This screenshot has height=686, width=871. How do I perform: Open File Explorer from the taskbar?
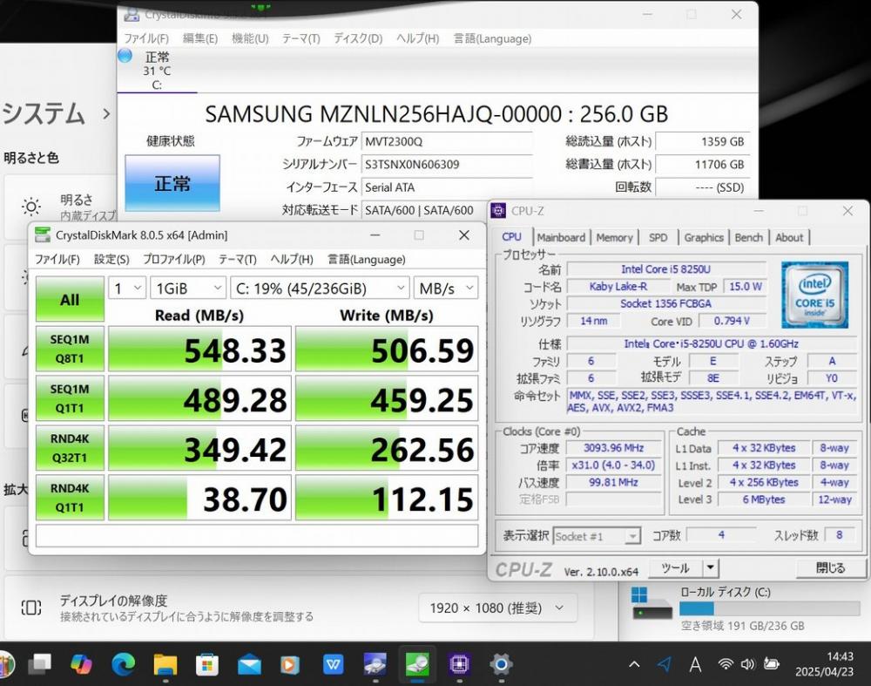[x=165, y=663]
